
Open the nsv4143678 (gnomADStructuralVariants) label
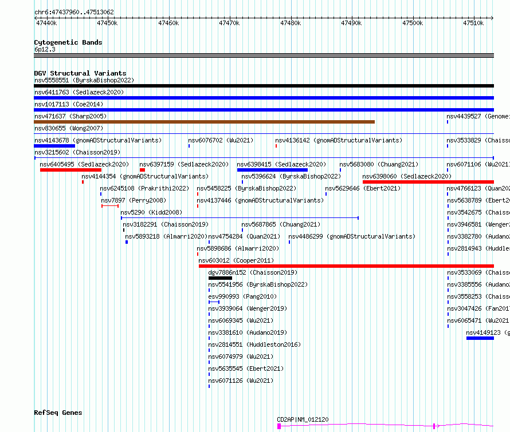click(98, 140)
